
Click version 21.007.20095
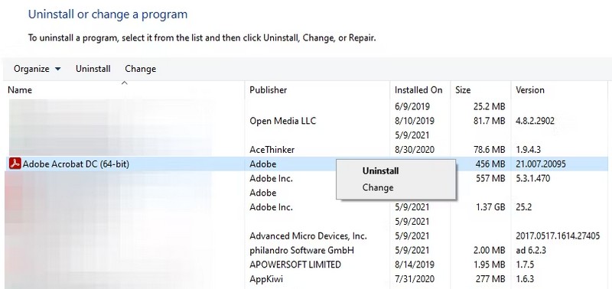click(x=541, y=164)
